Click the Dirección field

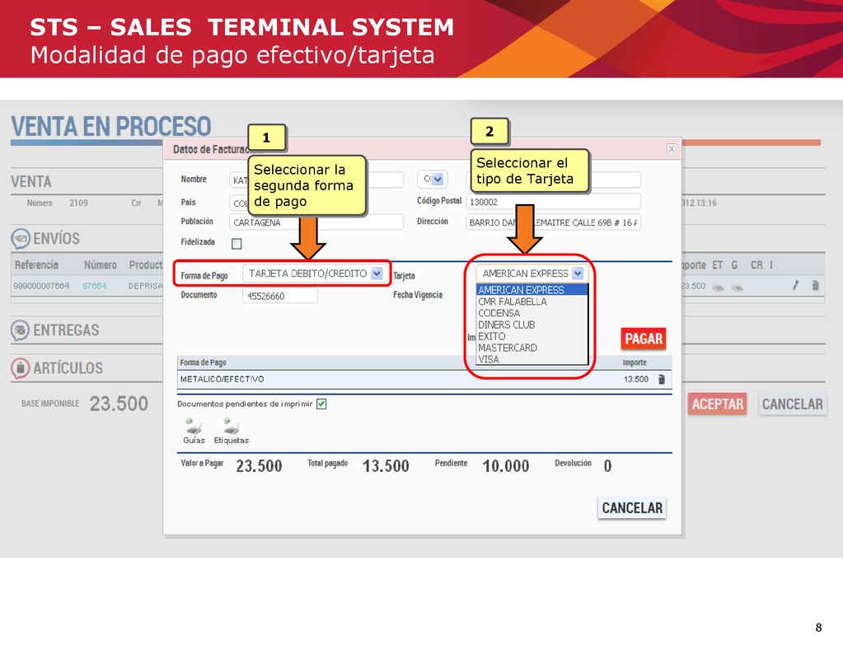point(553,222)
